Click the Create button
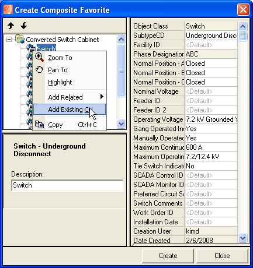Image resolution: width=253 pixels, height=268 pixels. [168, 256]
